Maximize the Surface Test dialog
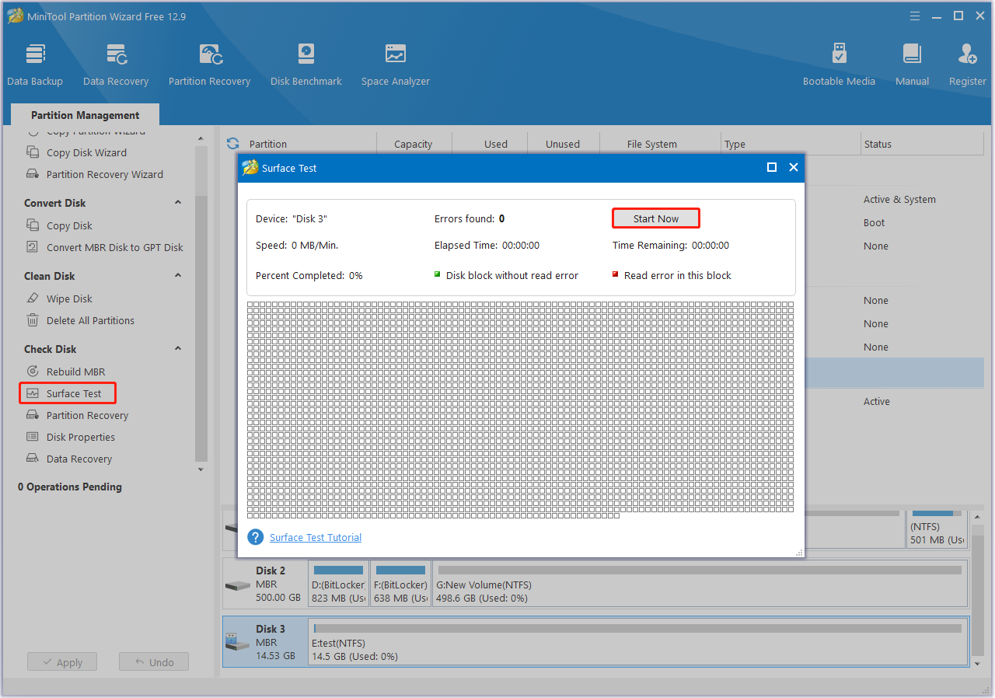 (x=772, y=167)
